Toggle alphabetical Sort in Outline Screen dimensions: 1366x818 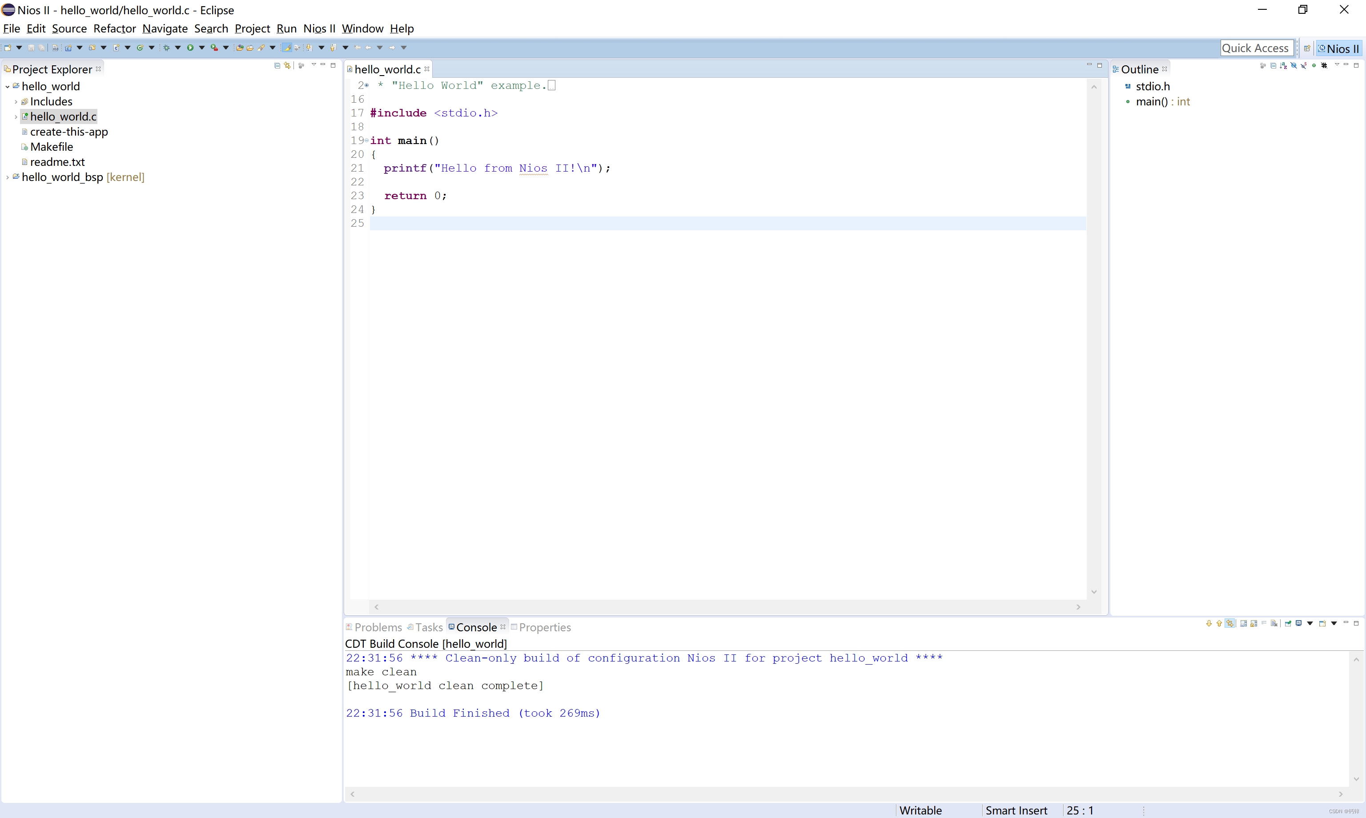click(x=1284, y=66)
